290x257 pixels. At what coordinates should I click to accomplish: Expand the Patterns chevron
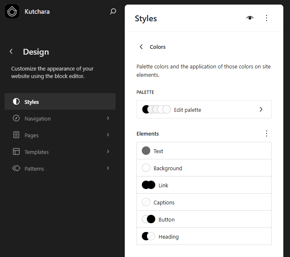[108, 168]
